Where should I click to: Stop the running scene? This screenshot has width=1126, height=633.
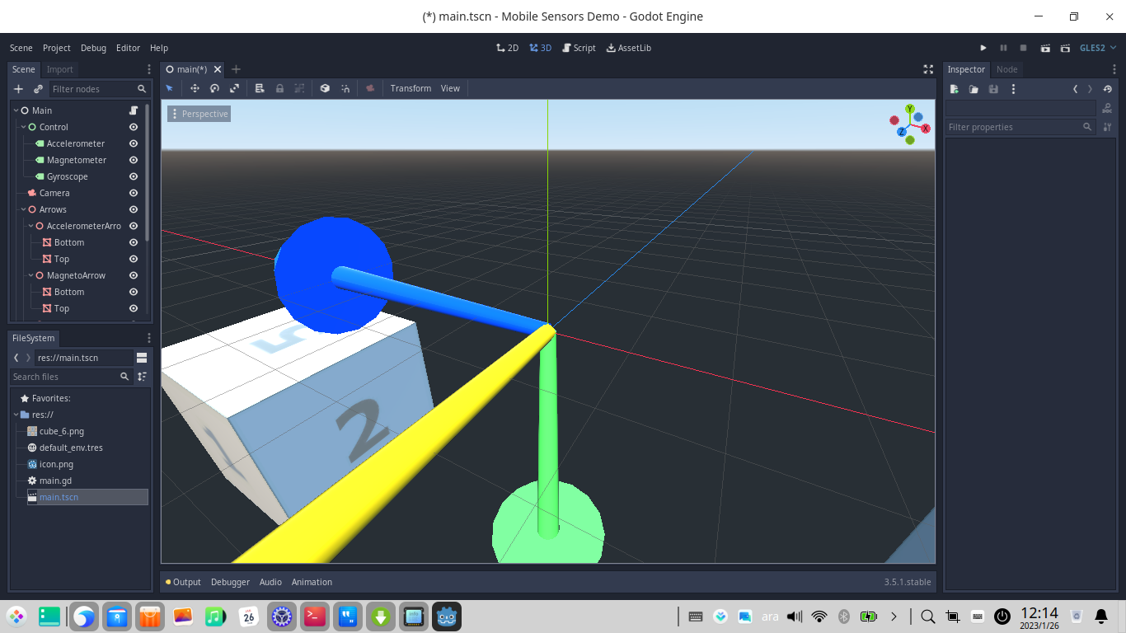pos(1023,48)
